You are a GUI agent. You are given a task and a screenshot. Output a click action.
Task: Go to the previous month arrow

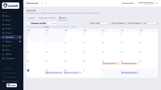pos(28,23)
